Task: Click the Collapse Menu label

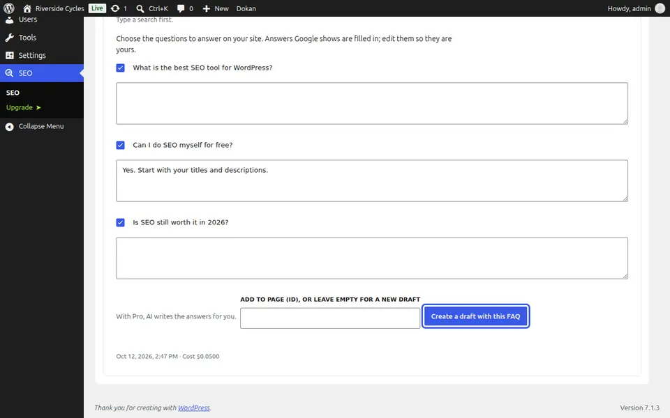Action: pyautogui.click(x=41, y=126)
